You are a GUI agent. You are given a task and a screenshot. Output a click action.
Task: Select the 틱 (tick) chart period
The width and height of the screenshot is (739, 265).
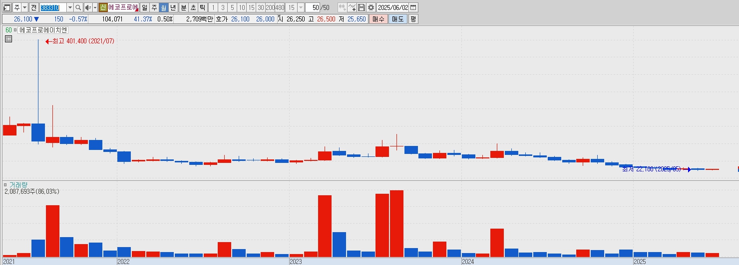[x=202, y=7]
